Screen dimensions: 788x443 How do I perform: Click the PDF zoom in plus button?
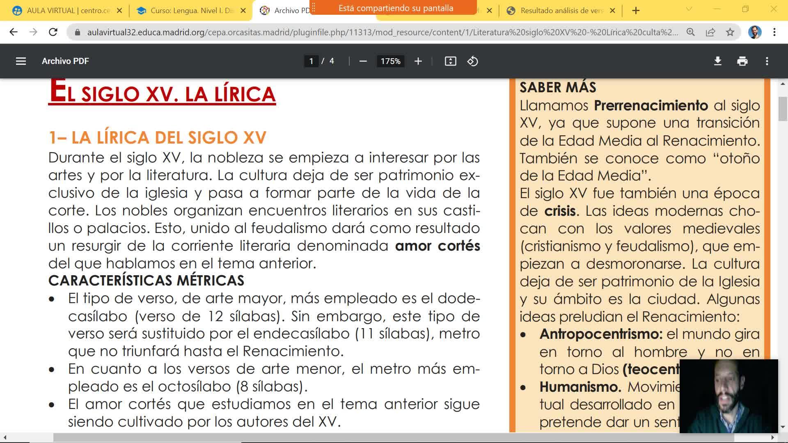(418, 61)
